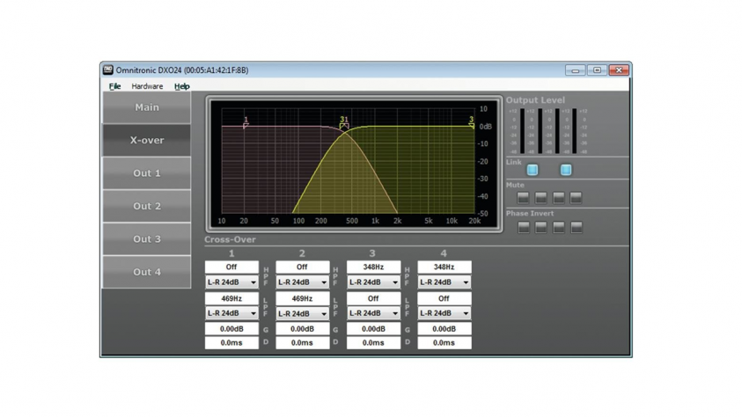Go to the Out 2 tab

147,206
